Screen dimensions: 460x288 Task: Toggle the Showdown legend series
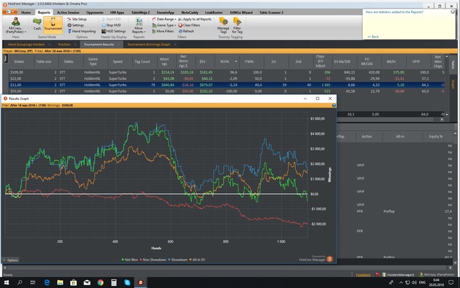pyautogui.click(x=178, y=260)
